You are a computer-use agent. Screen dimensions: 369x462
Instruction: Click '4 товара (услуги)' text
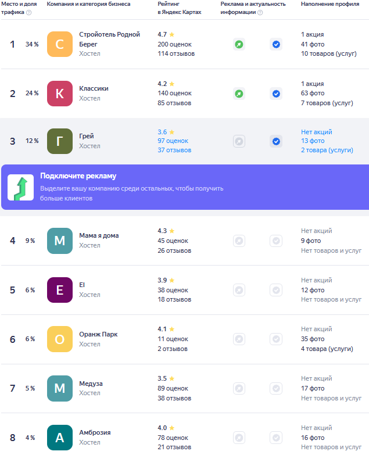327,349
